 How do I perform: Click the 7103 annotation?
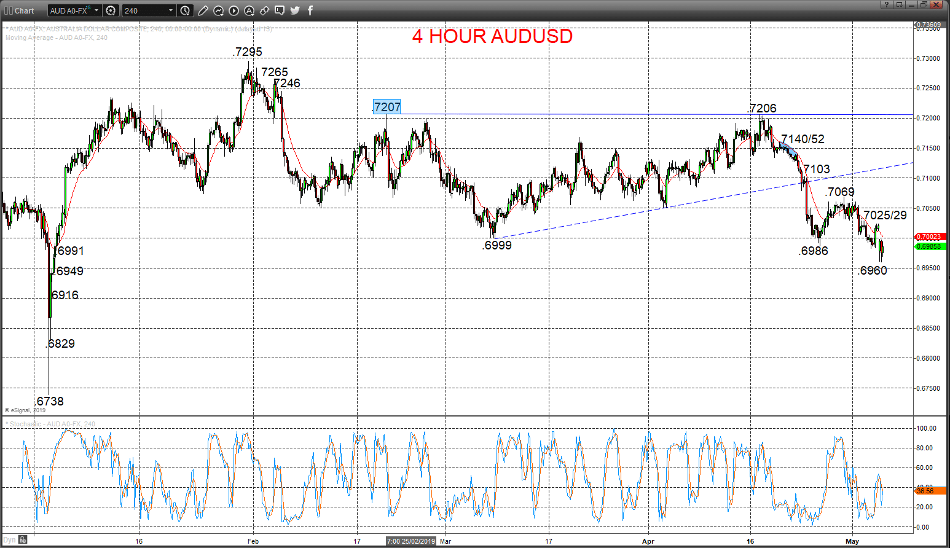coord(817,170)
